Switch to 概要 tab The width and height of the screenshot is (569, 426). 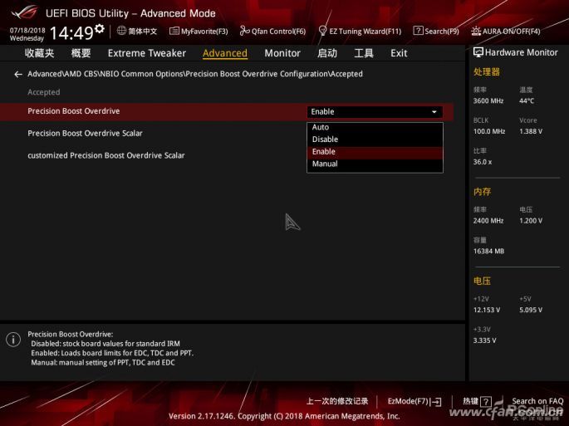click(81, 53)
